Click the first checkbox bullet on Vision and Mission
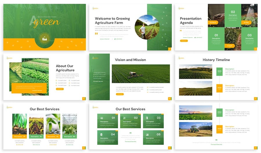The image size is (261, 153). (x=148, y=87)
